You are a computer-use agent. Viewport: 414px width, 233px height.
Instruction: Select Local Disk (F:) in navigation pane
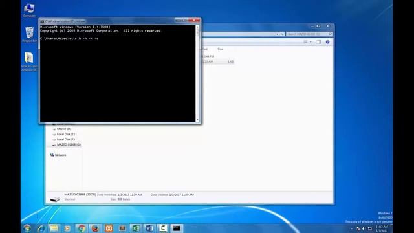[x=63, y=139]
